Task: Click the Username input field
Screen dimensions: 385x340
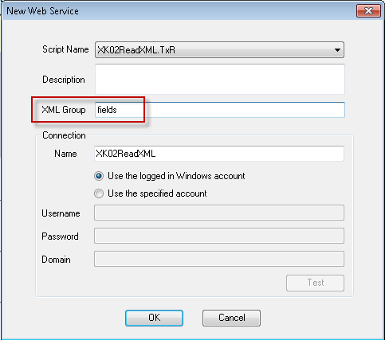Action: click(219, 213)
